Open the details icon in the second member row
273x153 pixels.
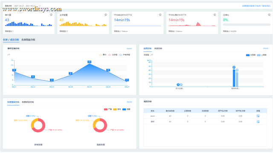click(x=258, y=122)
